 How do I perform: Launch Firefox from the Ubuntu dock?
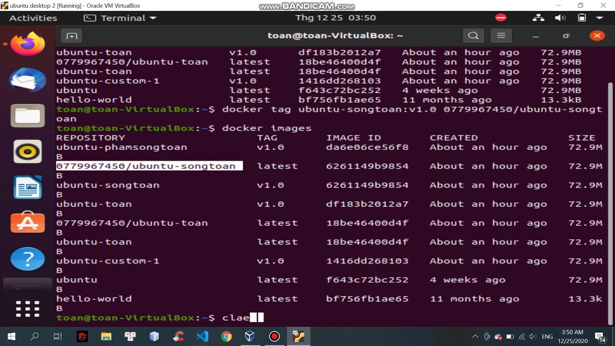pos(28,44)
